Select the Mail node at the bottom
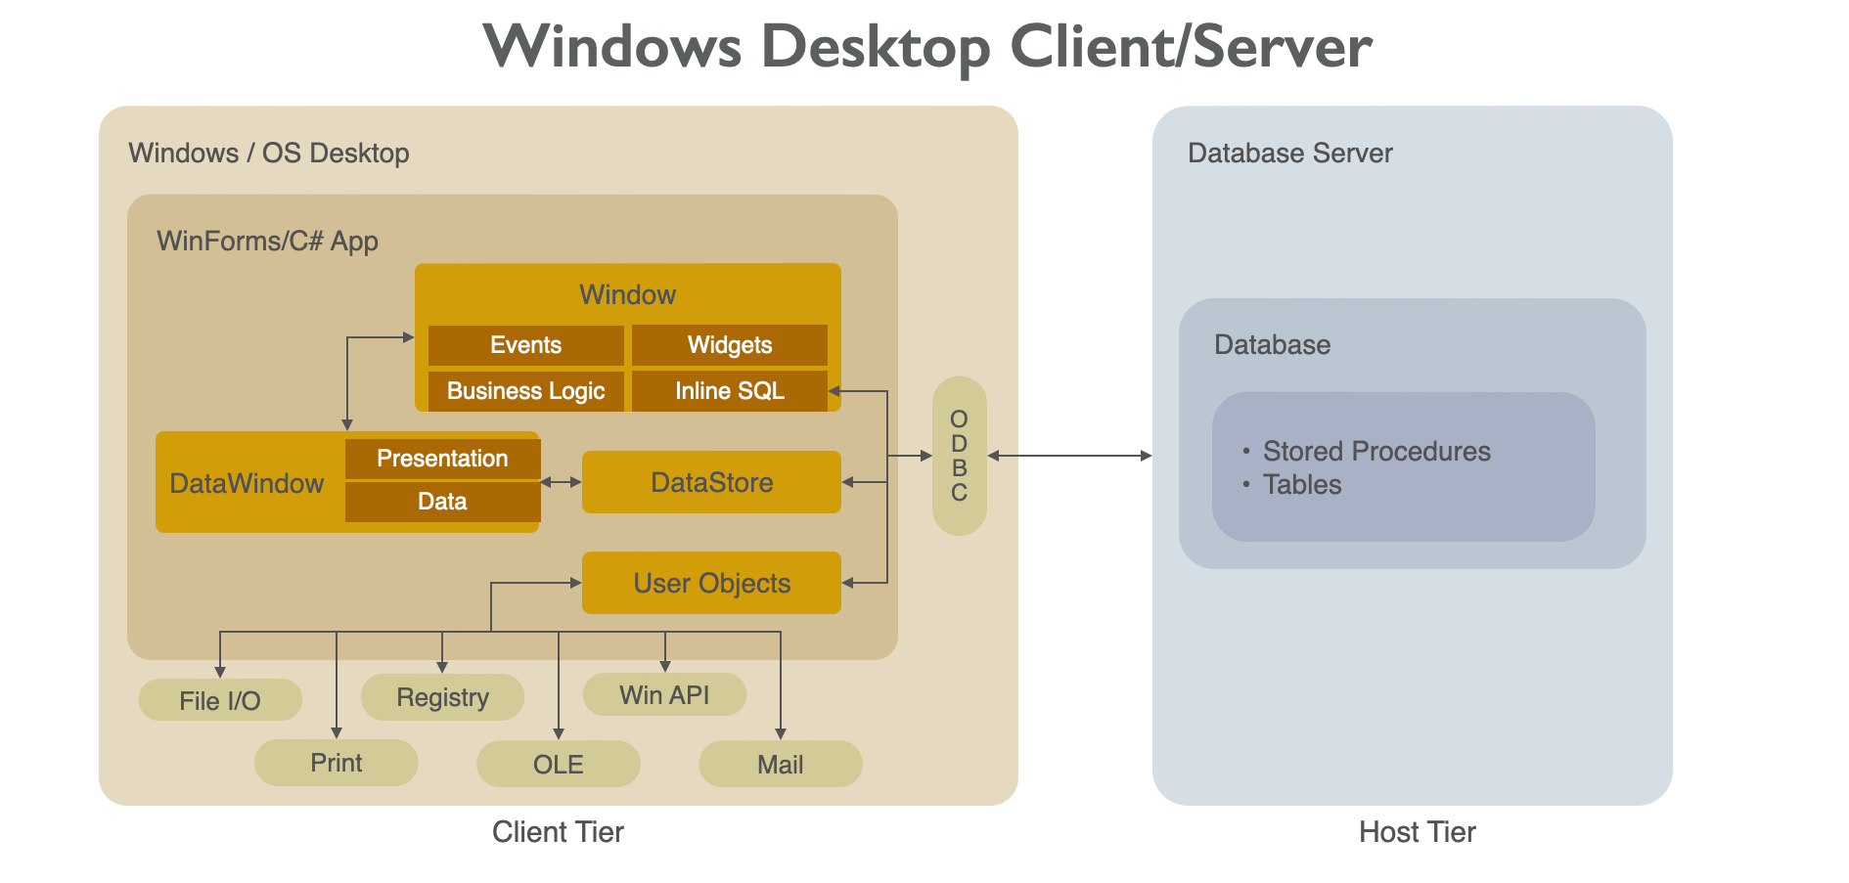The width and height of the screenshot is (1849, 883). (780, 765)
